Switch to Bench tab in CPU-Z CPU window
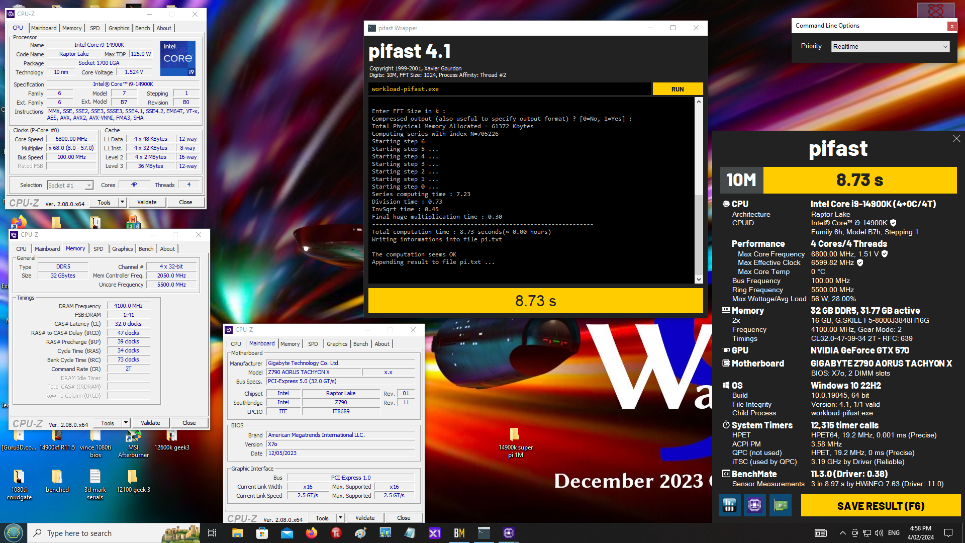 (143, 28)
